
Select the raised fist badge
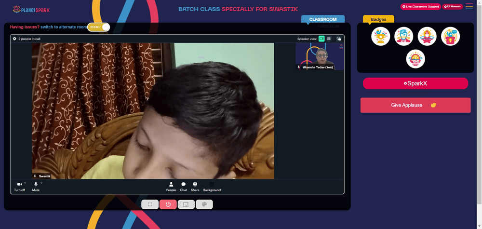pos(404,36)
